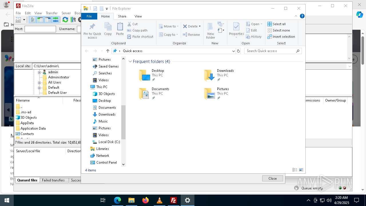Select AppData folder in FileZilla list
Viewport: 366px width, 206px height.
pos(27,123)
